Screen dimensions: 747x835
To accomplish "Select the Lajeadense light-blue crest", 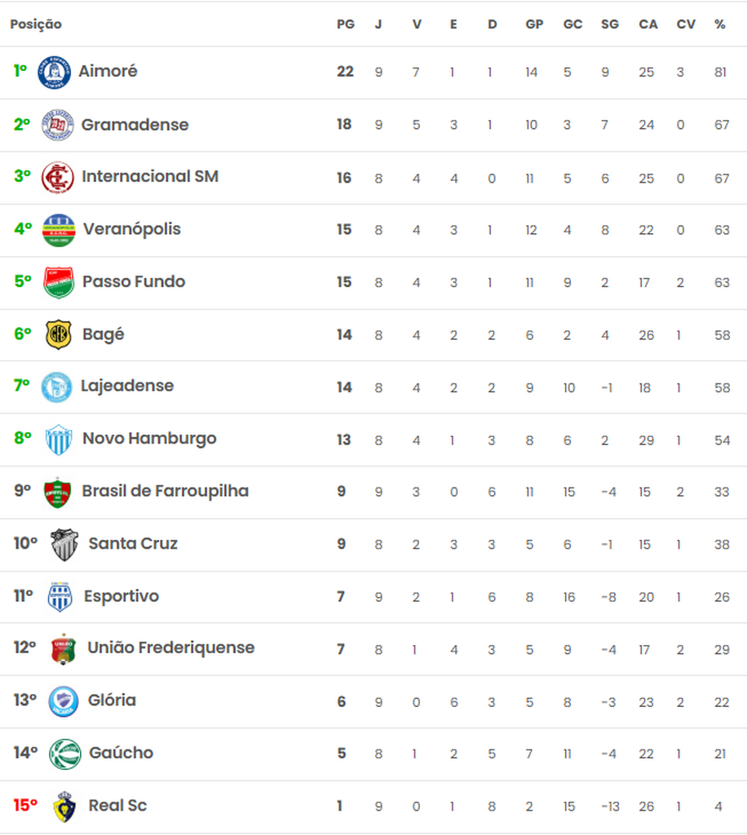I will (56, 387).
